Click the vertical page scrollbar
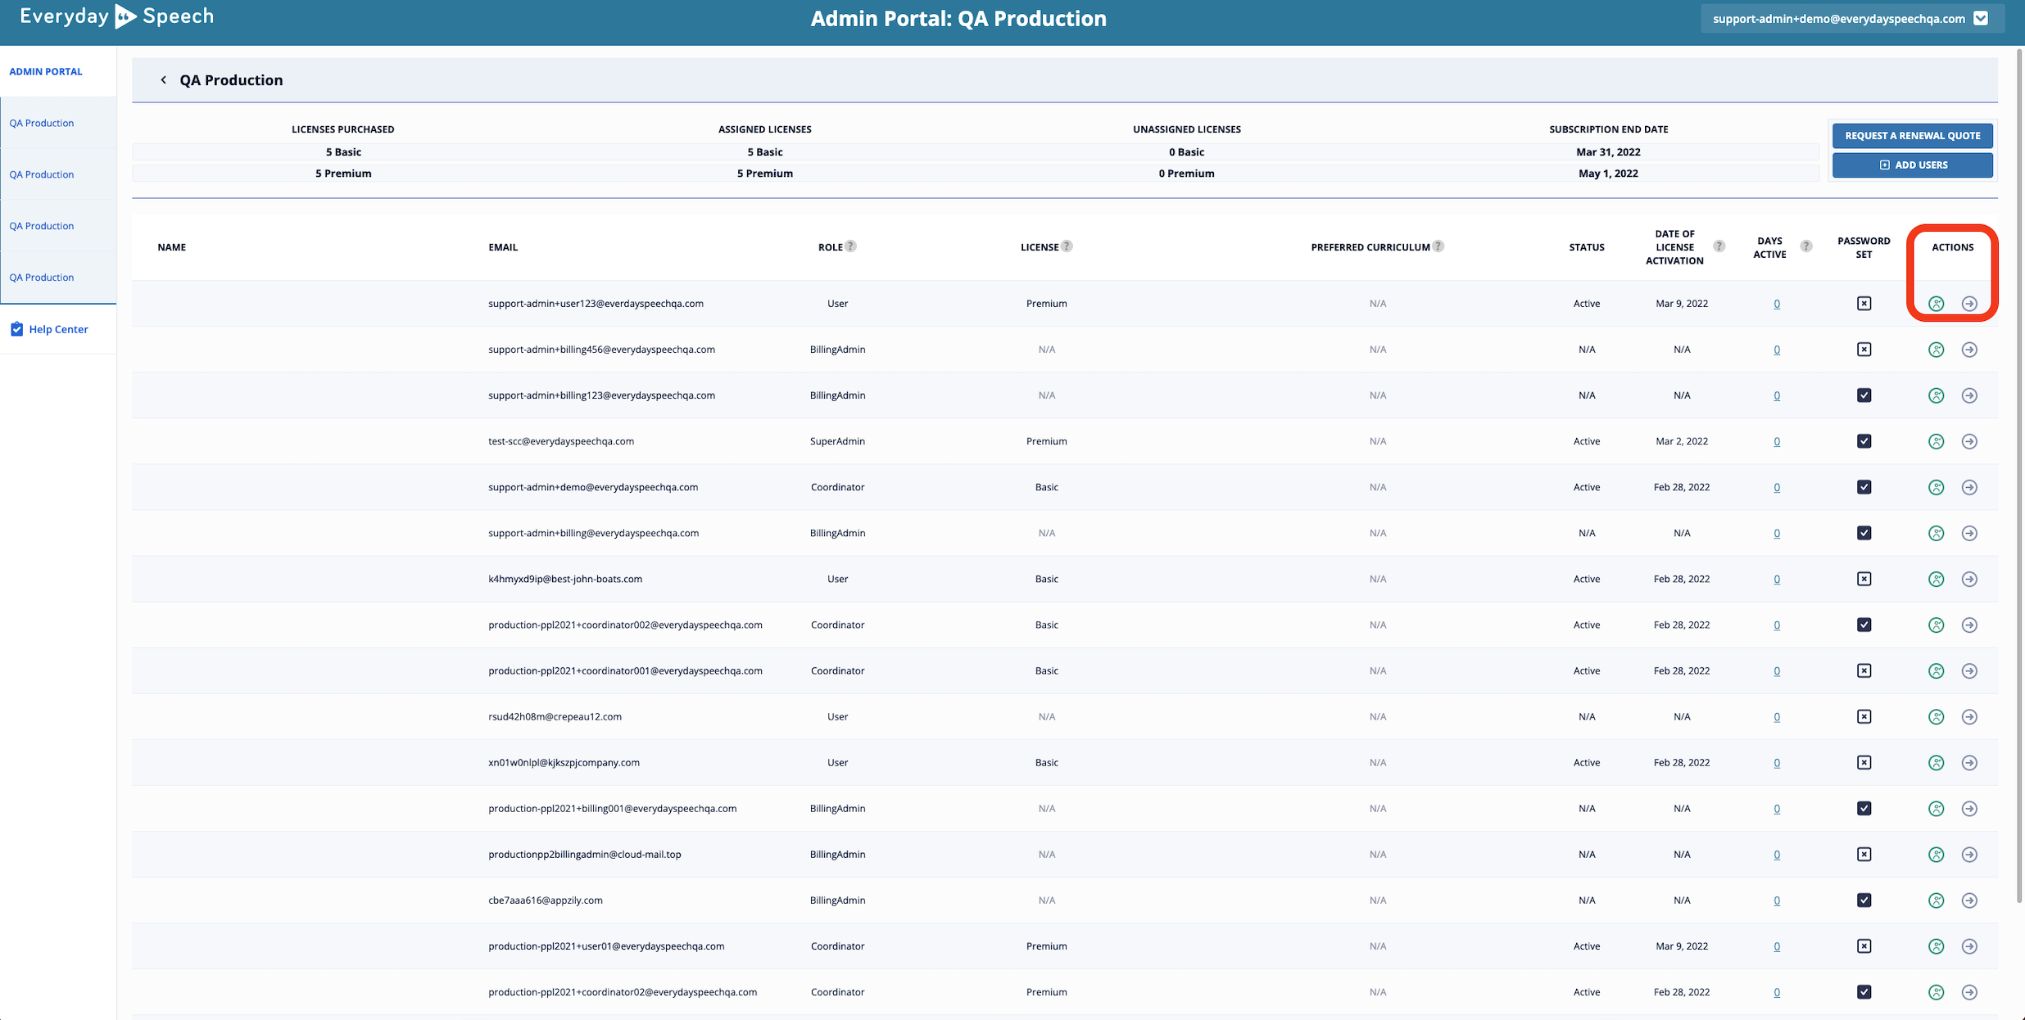Screen dimensions: 2025x1020 2019,475
